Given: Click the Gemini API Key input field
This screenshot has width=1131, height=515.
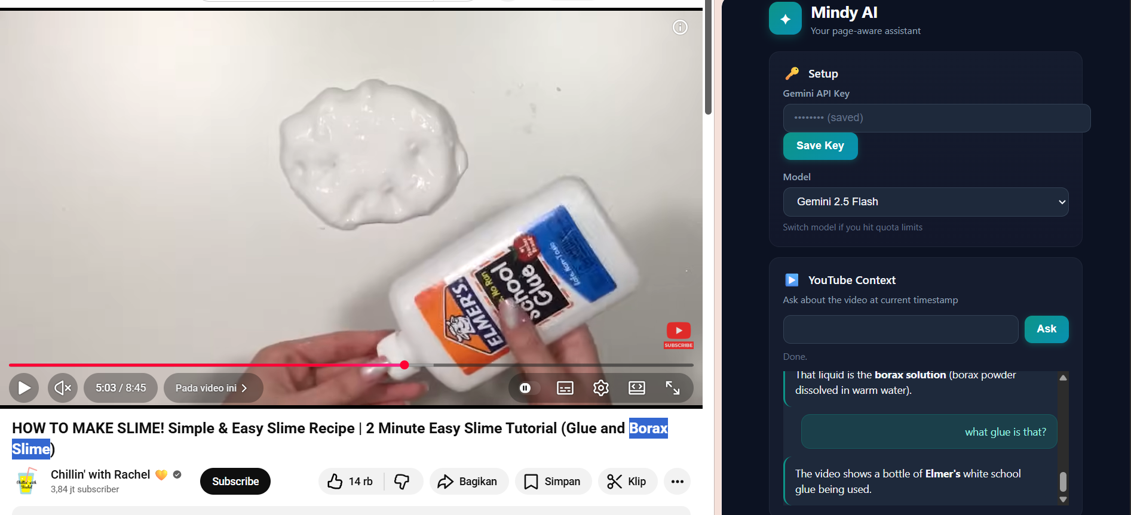Looking at the screenshot, I should point(937,118).
